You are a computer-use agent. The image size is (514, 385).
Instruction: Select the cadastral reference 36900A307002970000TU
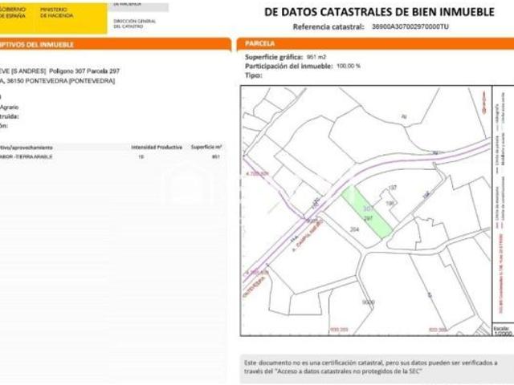point(410,26)
